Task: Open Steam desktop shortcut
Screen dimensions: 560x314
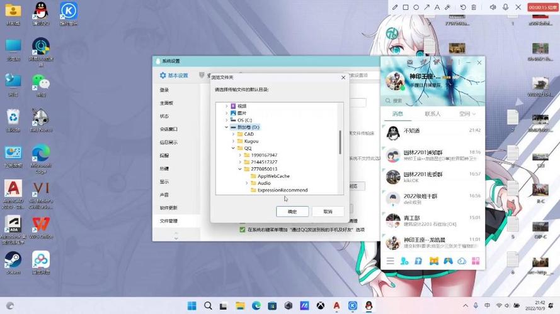Action: coord(13,263)
